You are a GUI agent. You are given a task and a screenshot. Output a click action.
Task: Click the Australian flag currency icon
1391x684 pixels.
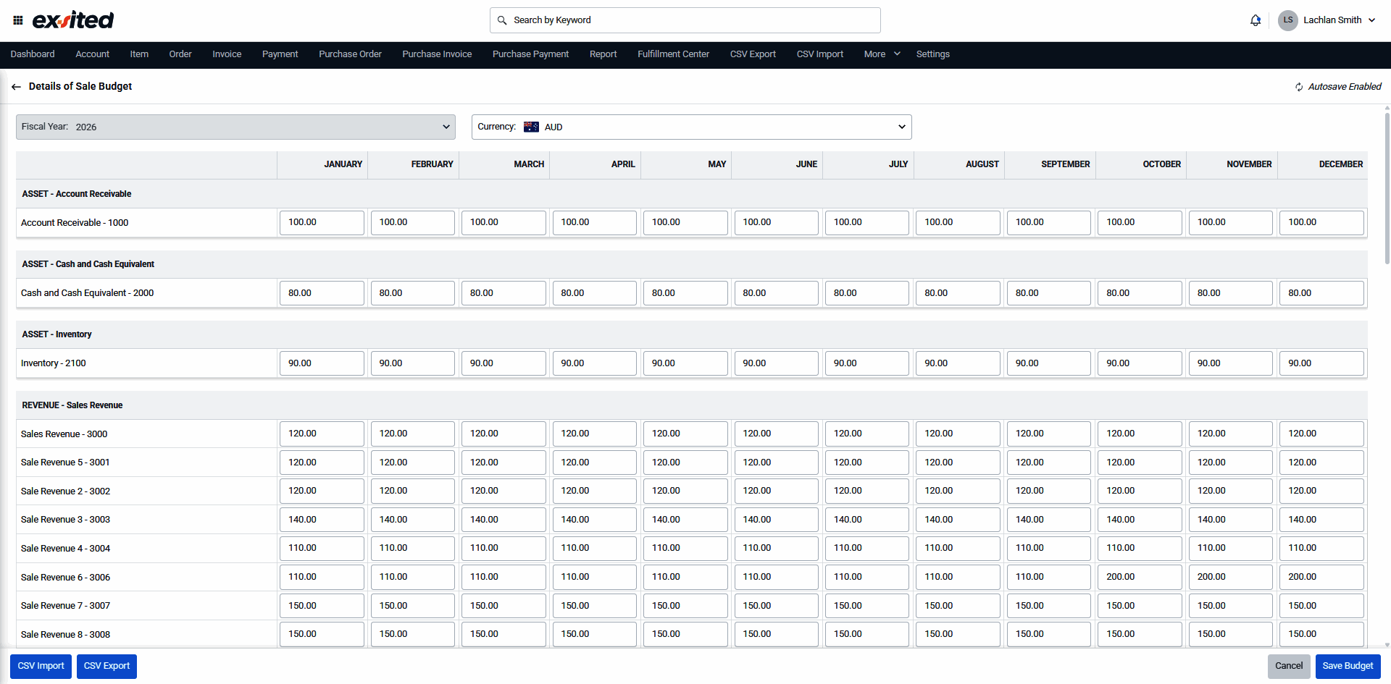[531, 127]
